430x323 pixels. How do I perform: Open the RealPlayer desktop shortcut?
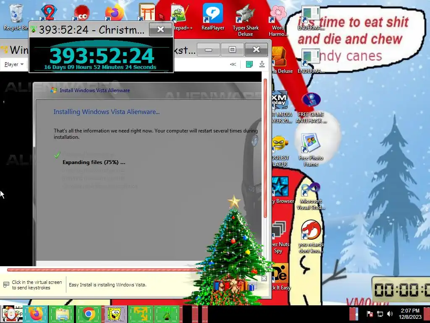pos(213,16)
